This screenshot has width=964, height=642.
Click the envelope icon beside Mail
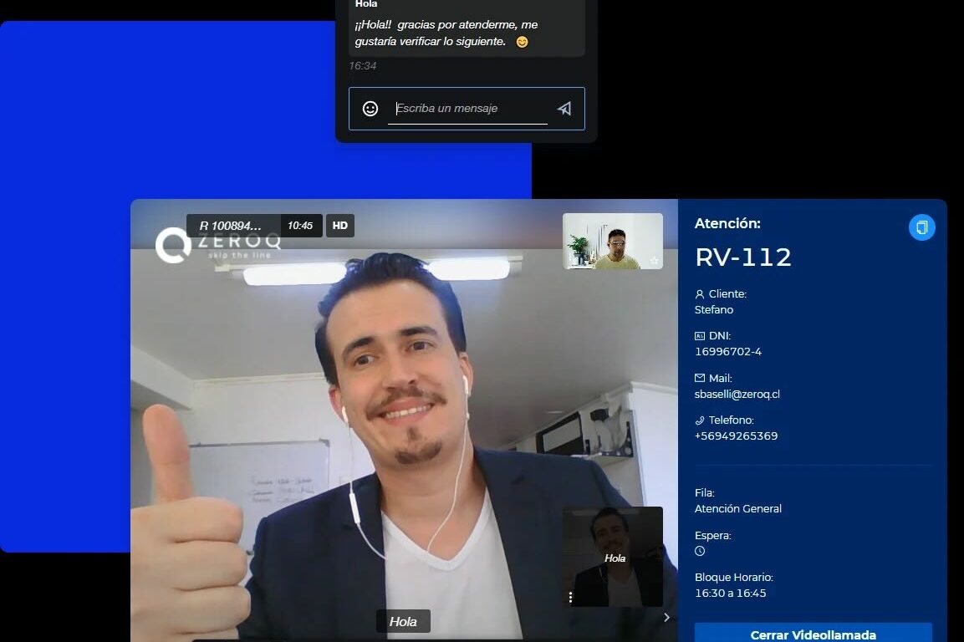coord(698,378)
